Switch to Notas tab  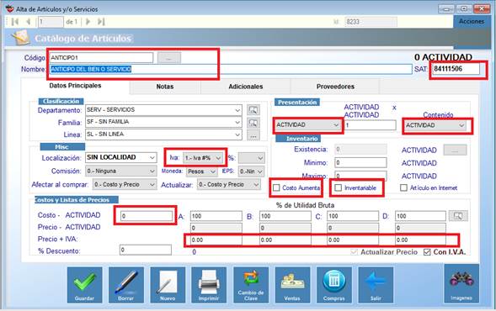165,87
